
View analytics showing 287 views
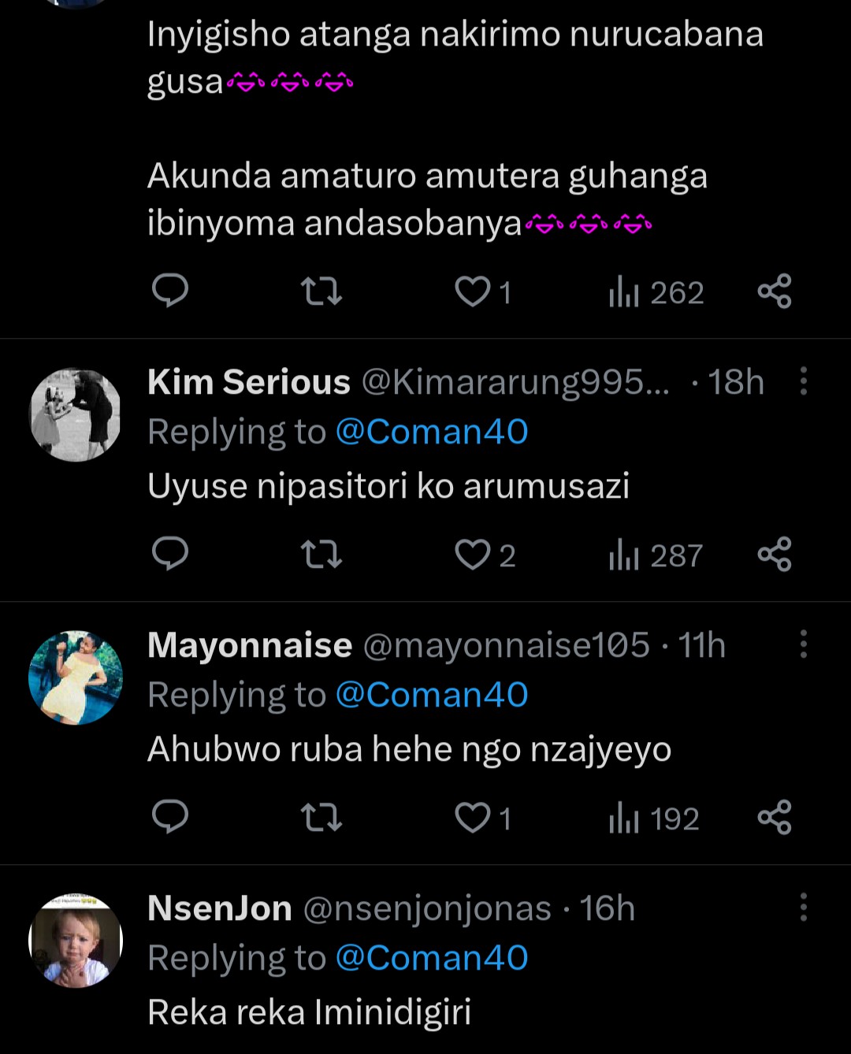pos(656,556)
